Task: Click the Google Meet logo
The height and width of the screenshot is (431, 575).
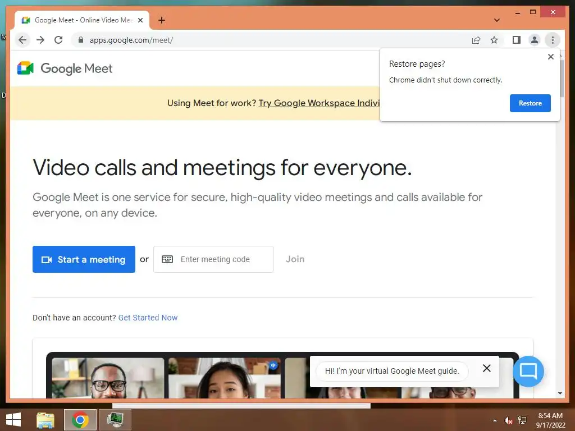Action: coord(65,68)
